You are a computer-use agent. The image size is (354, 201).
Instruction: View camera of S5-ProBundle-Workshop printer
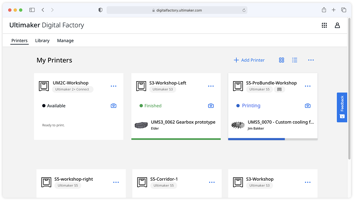point(308,106)
